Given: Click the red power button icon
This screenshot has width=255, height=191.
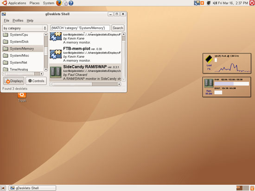Looking at the screenshot, I should [x=252, y=3].
